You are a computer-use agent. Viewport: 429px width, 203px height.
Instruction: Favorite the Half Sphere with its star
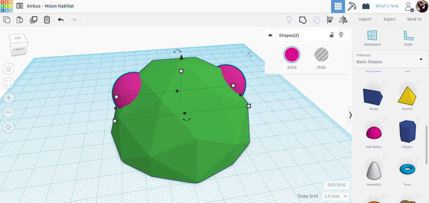(x=385, y=120)
